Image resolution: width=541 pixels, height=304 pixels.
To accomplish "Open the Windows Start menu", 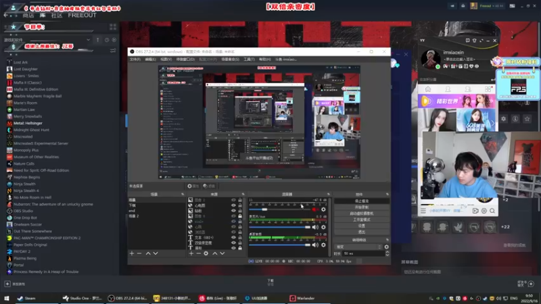I will [7, 298].
